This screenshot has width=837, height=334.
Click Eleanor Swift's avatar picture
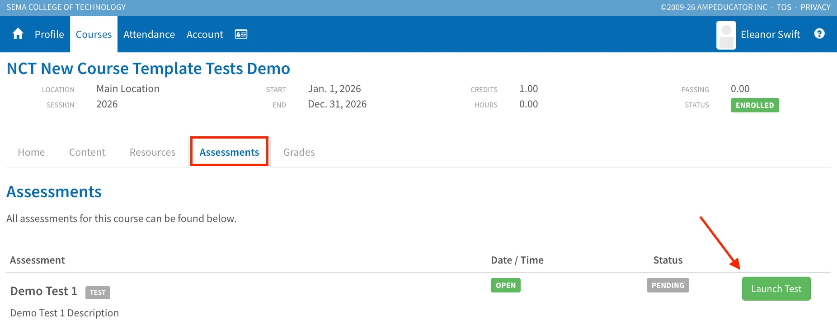(726, 35)
